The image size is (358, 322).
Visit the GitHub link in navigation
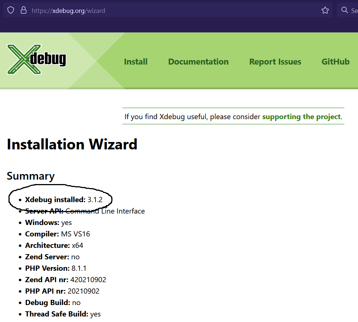[336, 62]
